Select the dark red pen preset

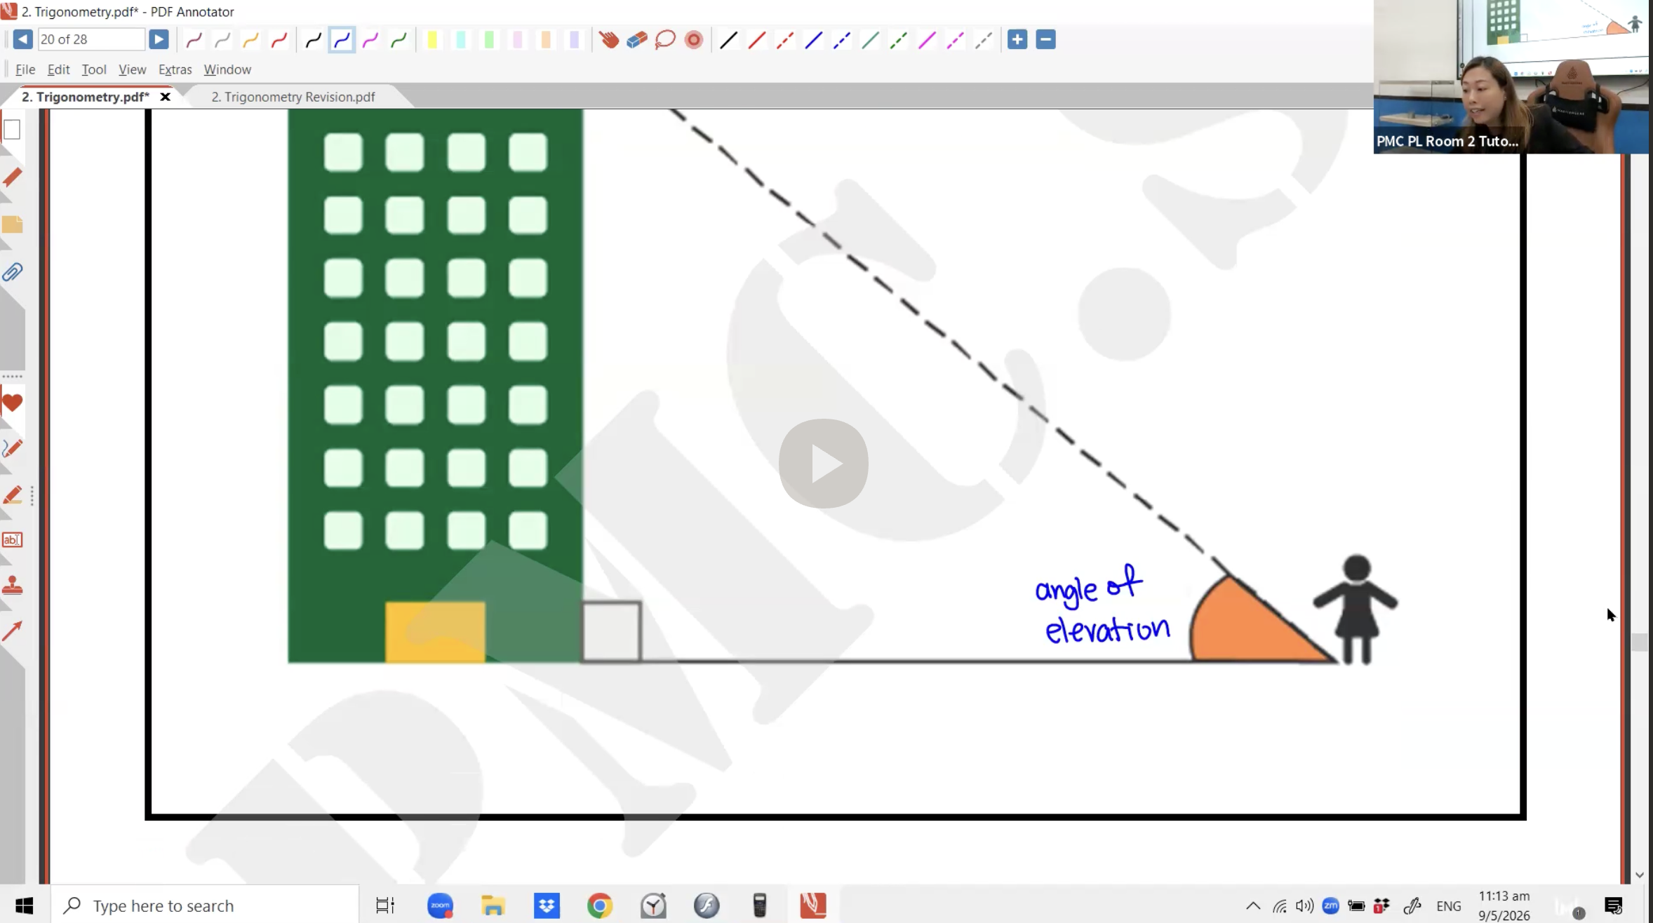(194, 40)
